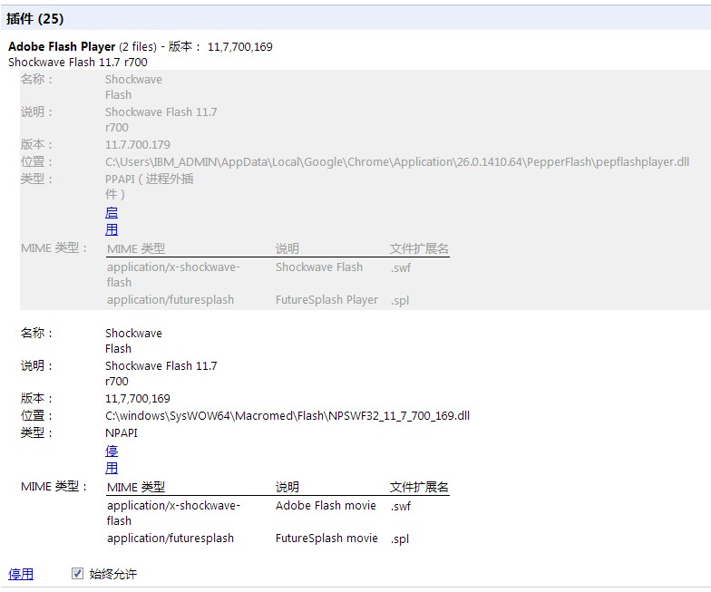Click application/x-shockwave-flash in PPAPI table
The height and width of the screenshot is (592, 711).
tap(174, 275)
